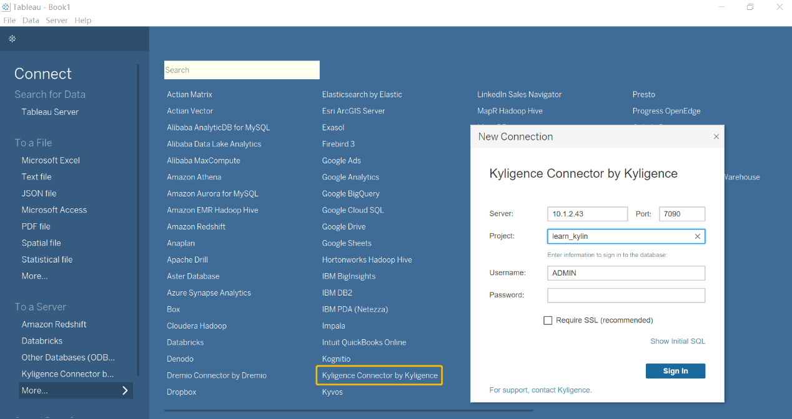Choose JSON file as data source
Screen dimensions: 792x419
(39, 193)
